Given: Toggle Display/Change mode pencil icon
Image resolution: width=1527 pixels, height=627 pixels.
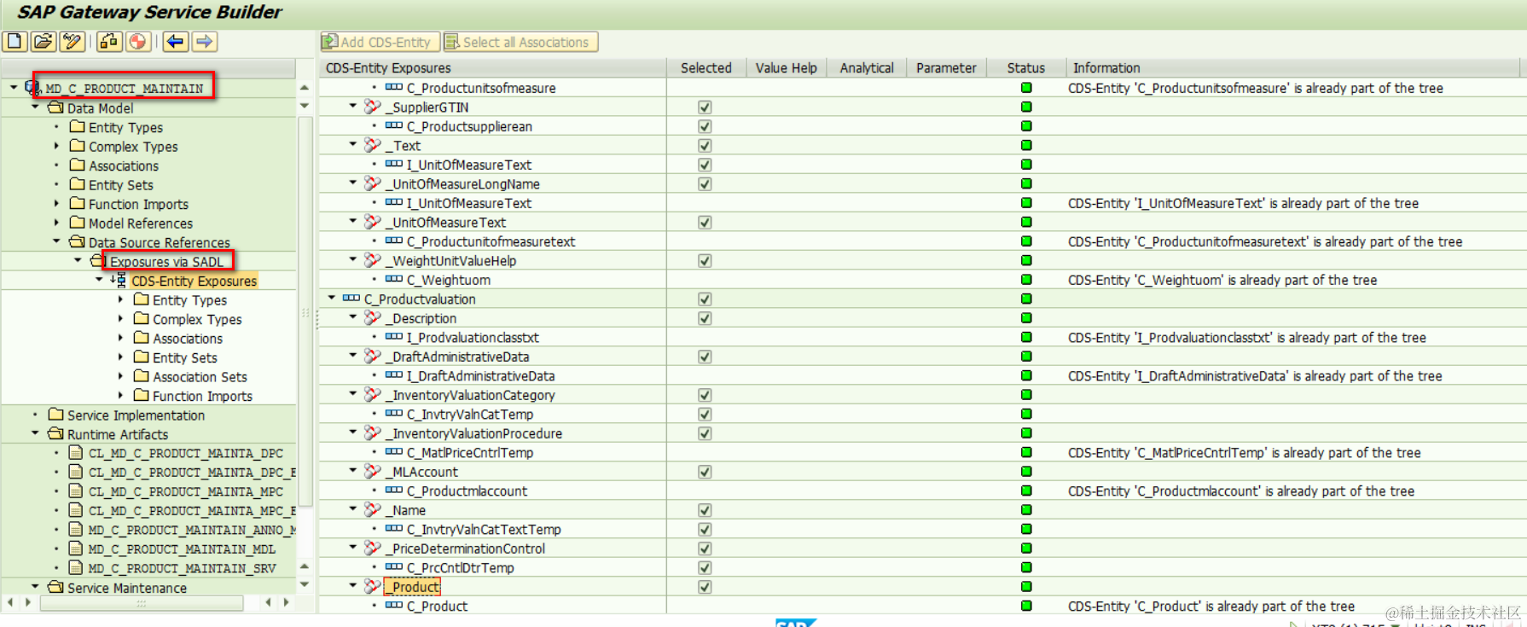Looking at the screenshot, I should click(x=72, y=41).
